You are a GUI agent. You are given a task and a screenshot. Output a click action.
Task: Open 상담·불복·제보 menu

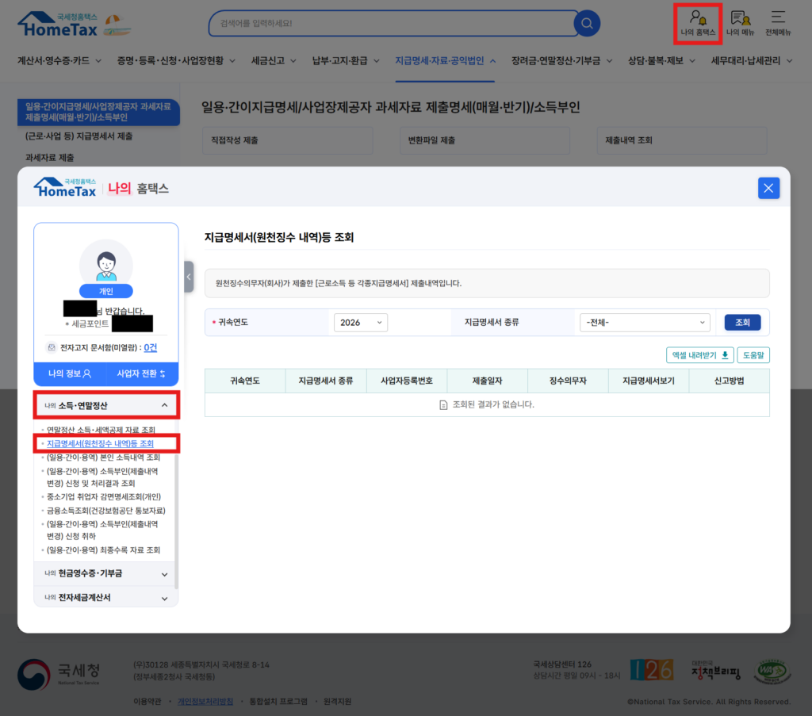[x=661, y=60]
